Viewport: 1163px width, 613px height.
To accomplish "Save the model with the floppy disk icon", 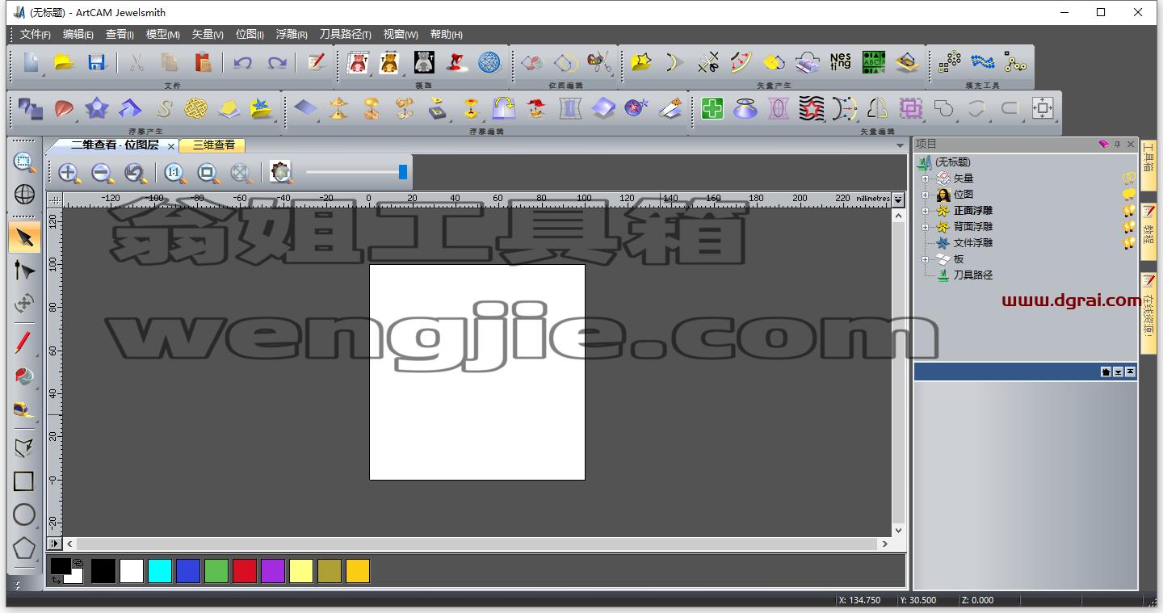I will pyautogui.click(x=97, y=62).
